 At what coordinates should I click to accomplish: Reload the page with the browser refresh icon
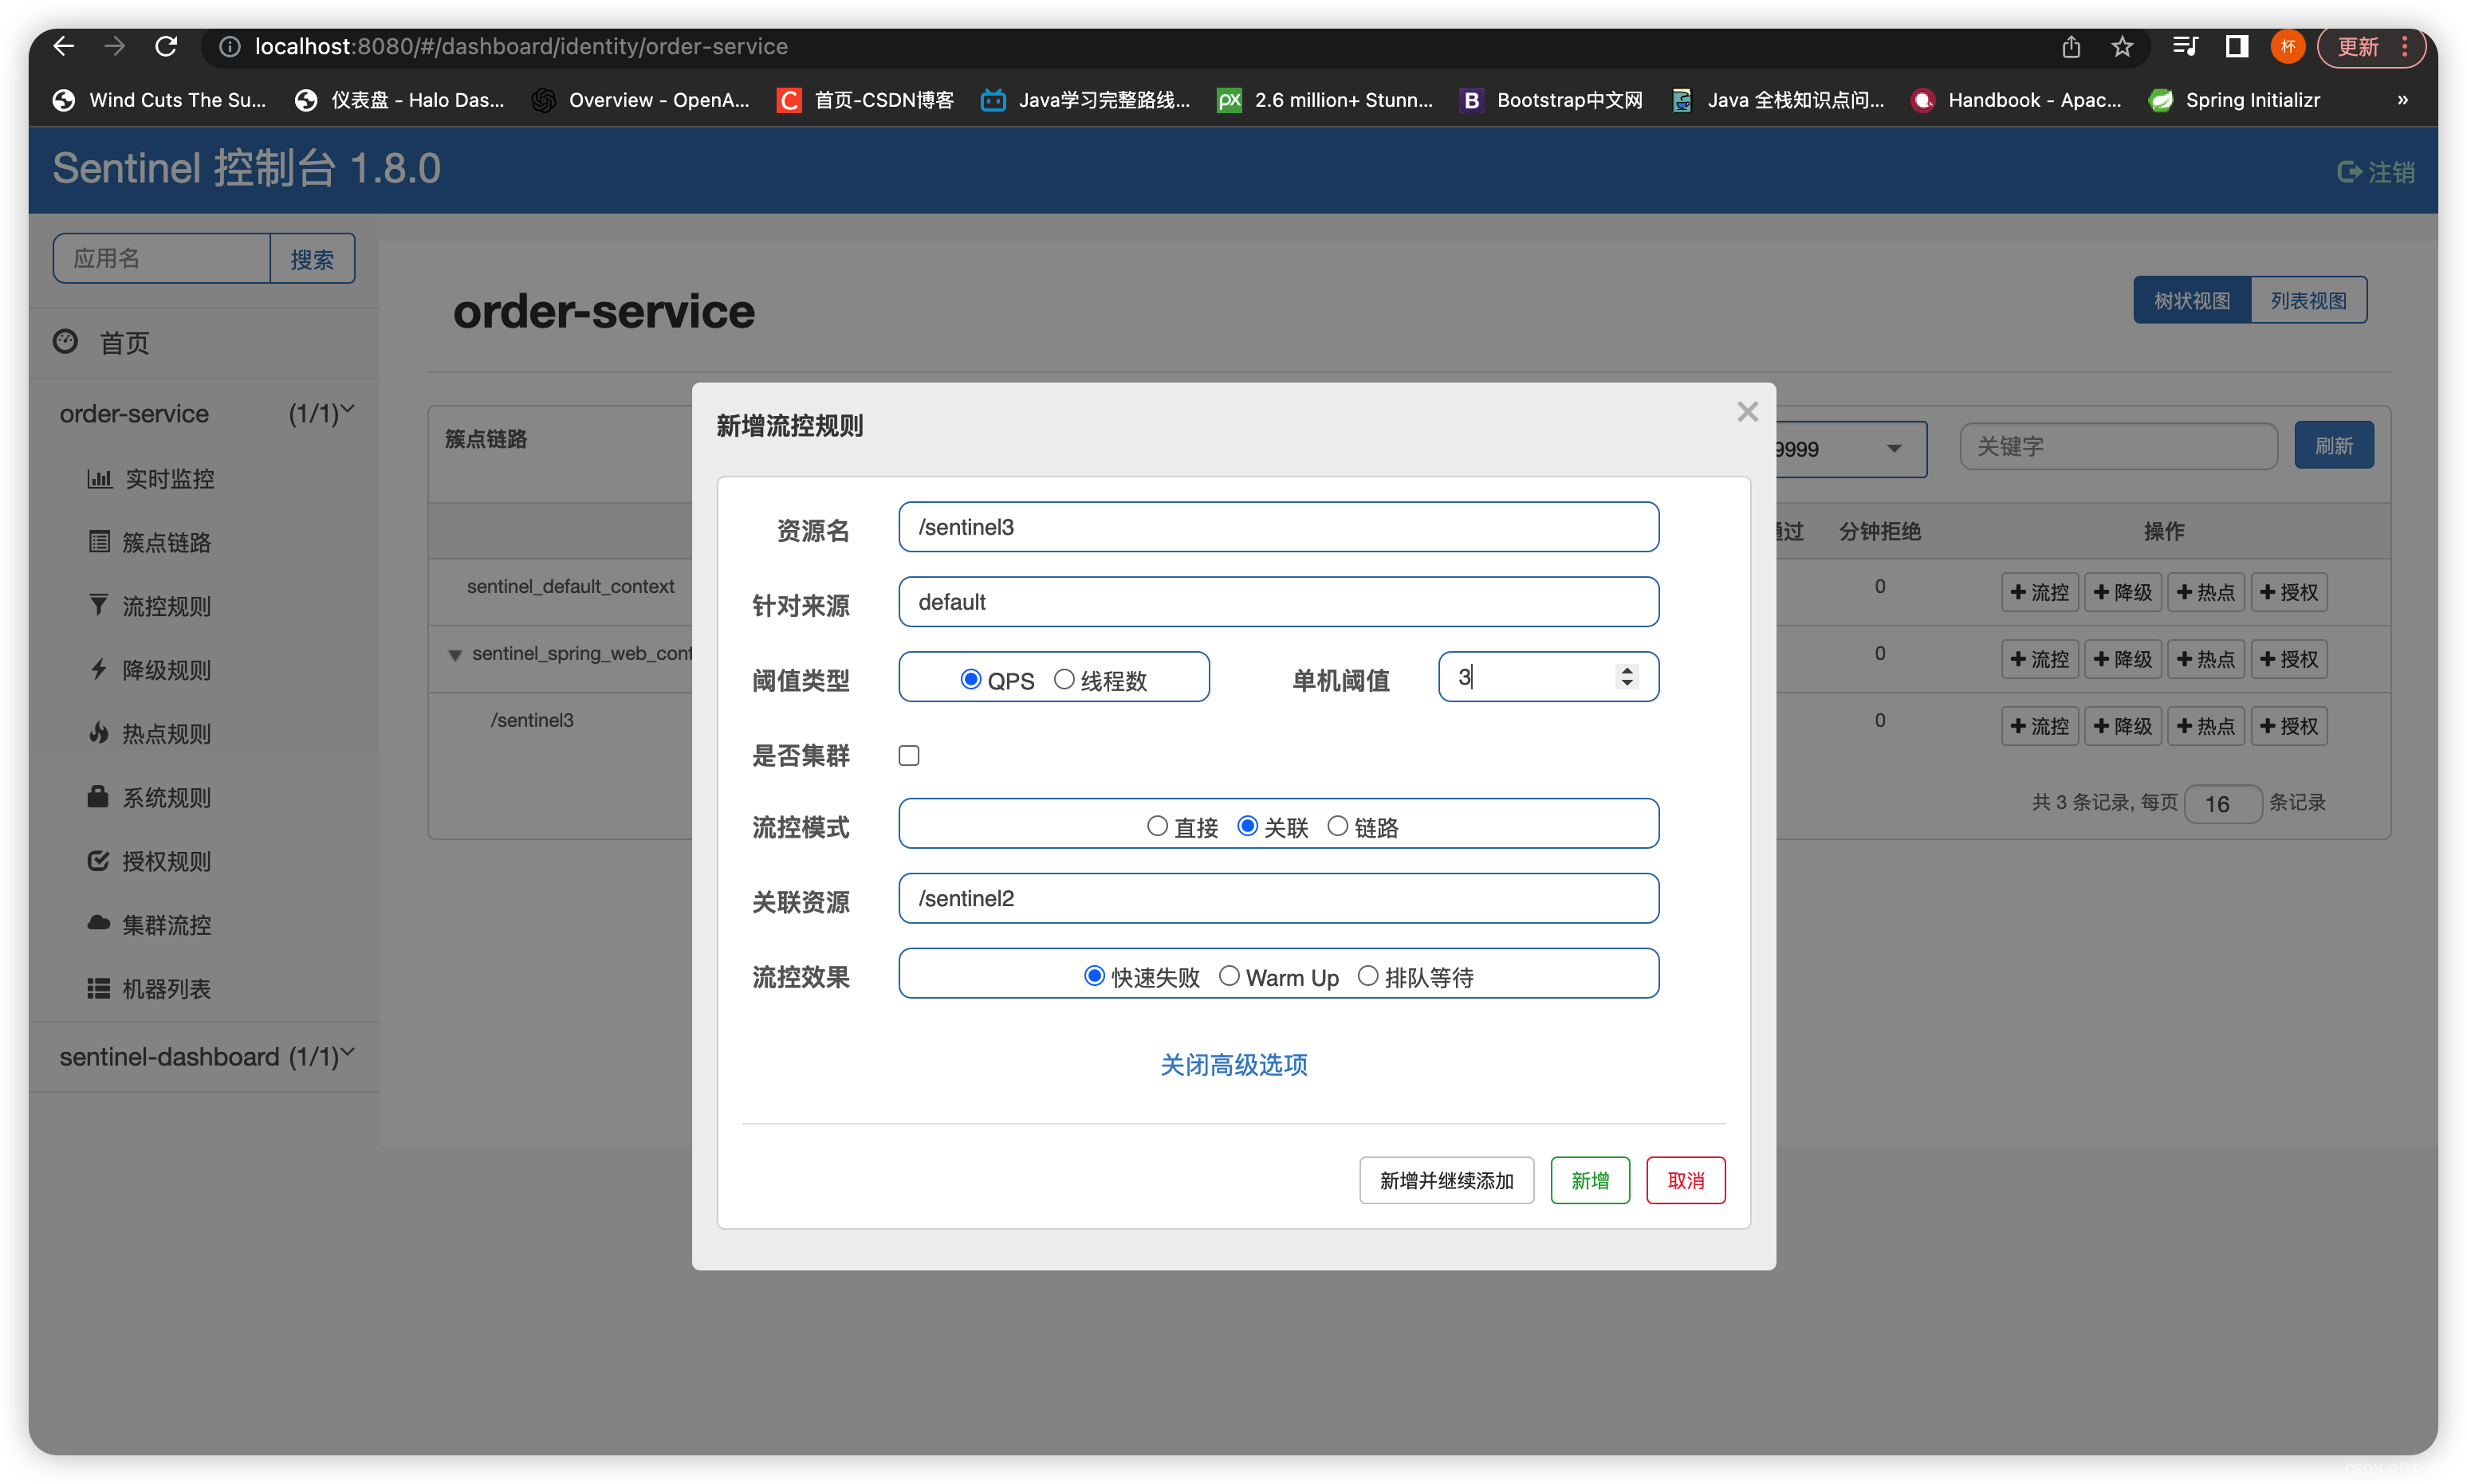tap(166, 46)
